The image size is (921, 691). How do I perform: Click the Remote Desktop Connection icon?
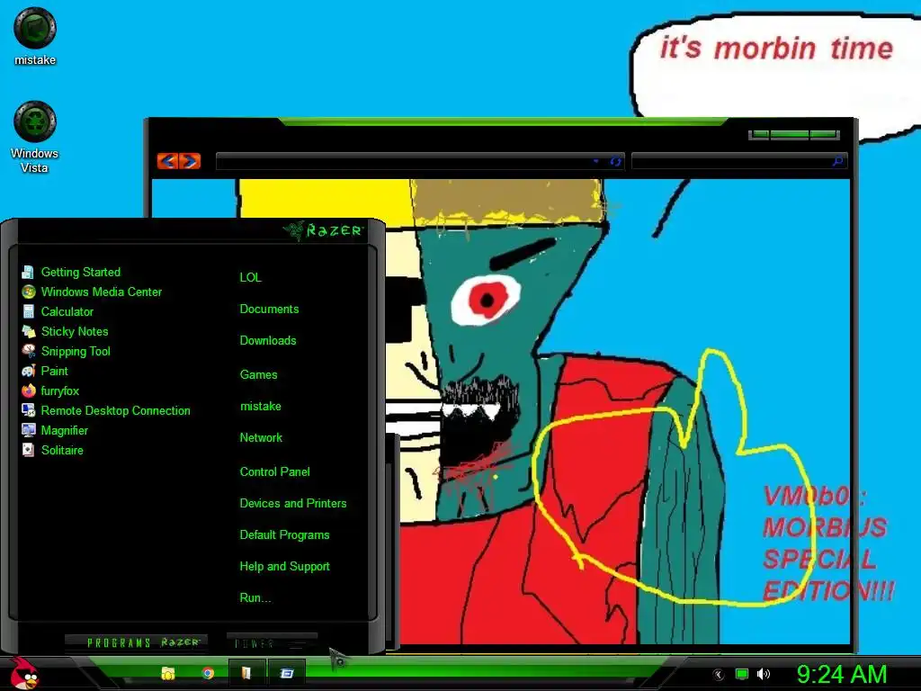coord(28,410)
